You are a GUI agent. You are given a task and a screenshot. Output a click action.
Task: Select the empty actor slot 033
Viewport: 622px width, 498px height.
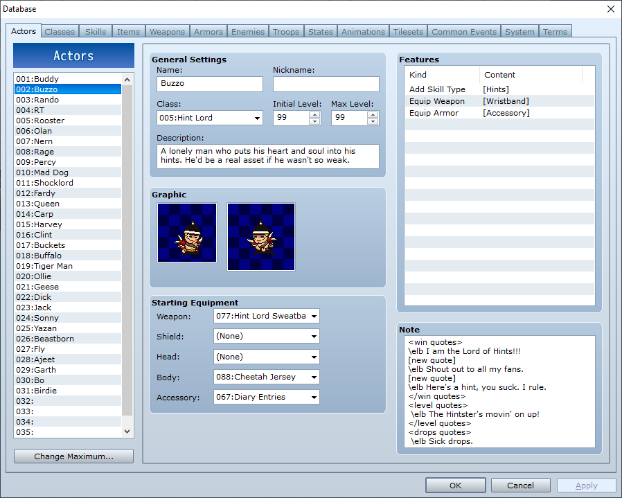pyautogui.click(x=68, y=411)
